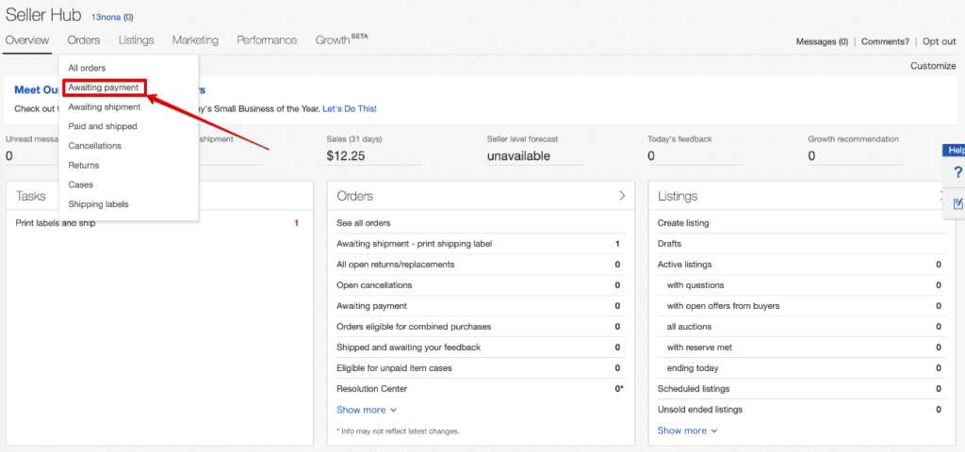Click the Comments? link
The height and width of the screenshot is (452, 965).
tap(885, 41)
